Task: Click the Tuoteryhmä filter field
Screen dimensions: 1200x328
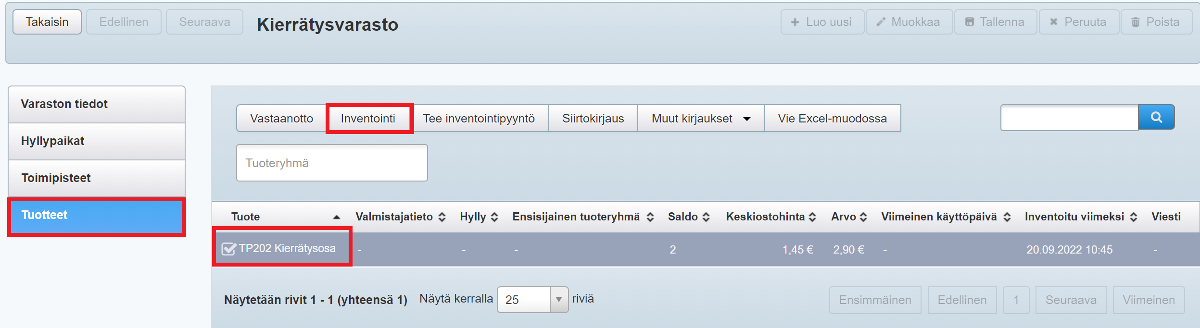Action: tap(332, 163)
